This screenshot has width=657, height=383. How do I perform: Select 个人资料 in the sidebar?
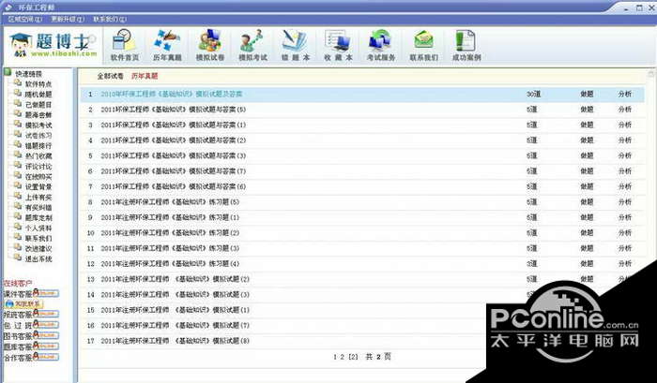click(x=38, y=228)
